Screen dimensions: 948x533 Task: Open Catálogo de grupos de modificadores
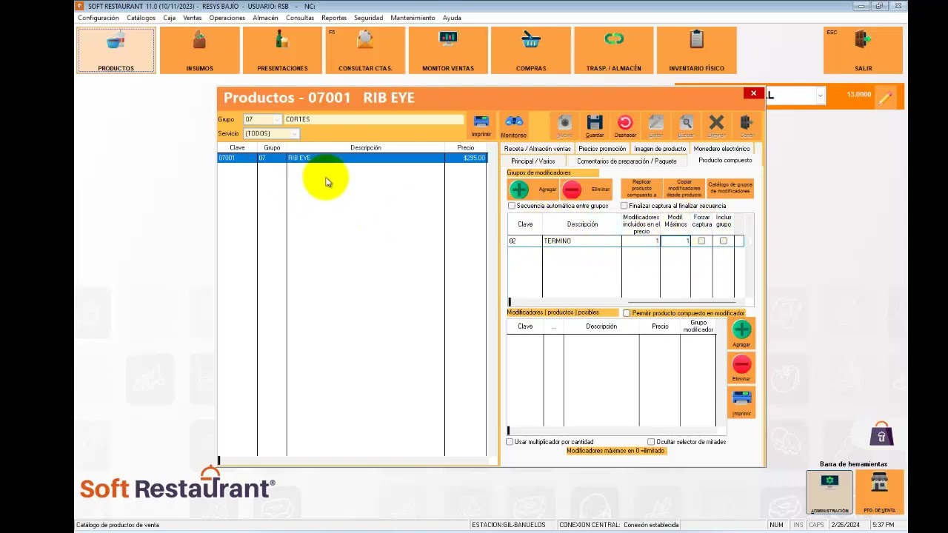point(730,189)
